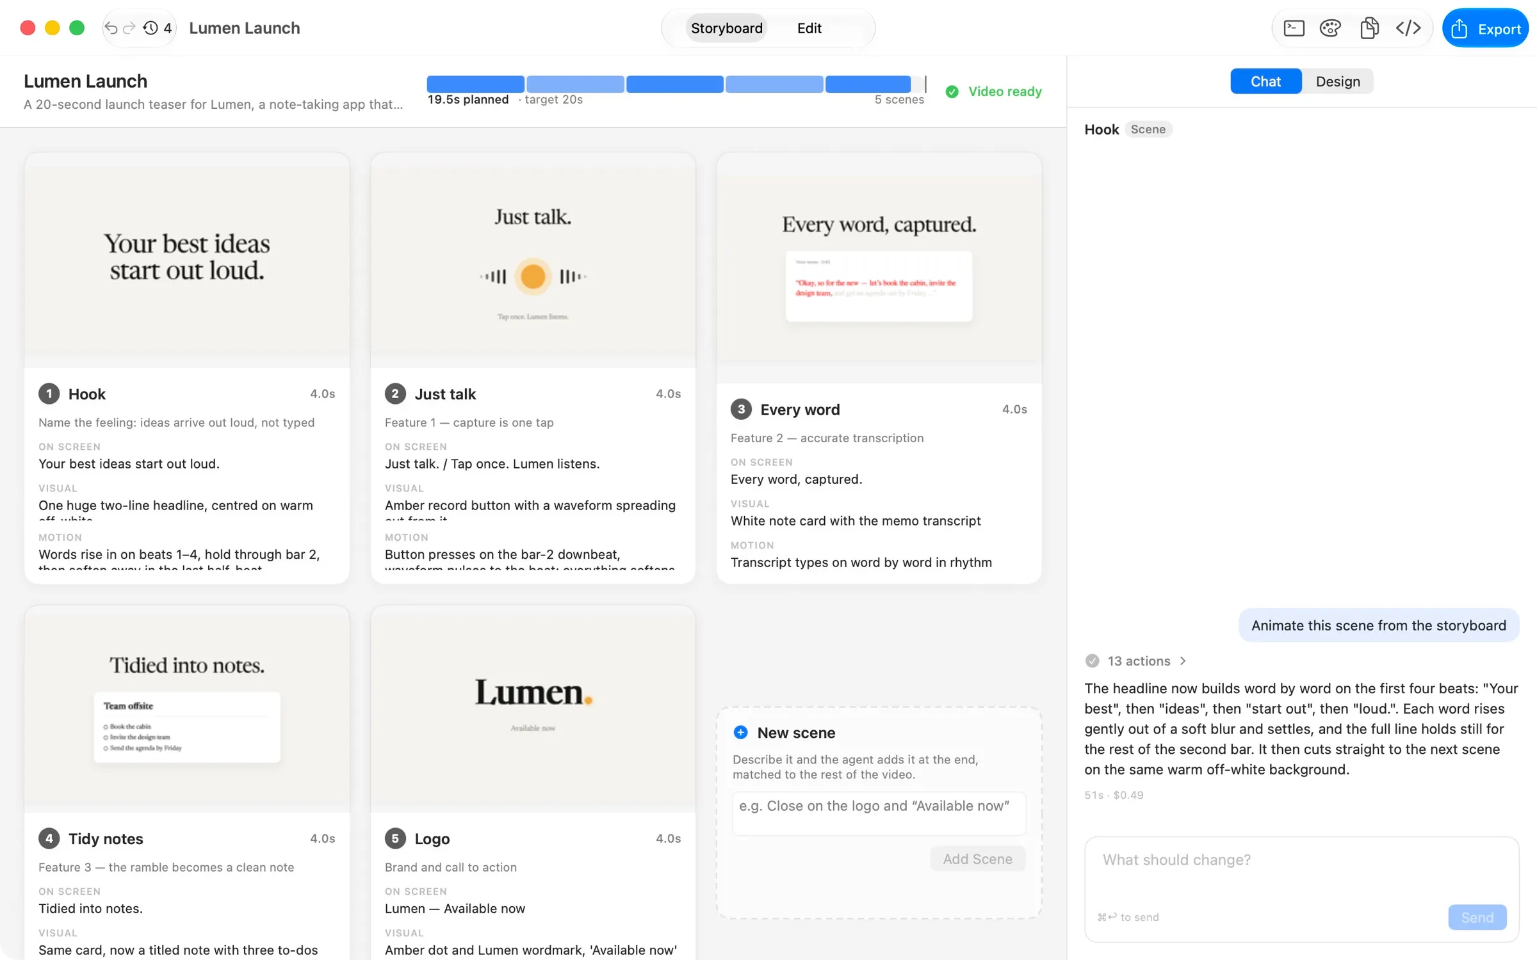
Task: Focus the New scene description field
Action: coord(879,813)
